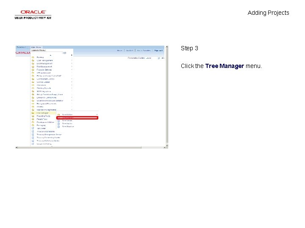Screen dimensions: 305x228
Task: Select Tree Auditor in the submenu
Action: point(67,123)
